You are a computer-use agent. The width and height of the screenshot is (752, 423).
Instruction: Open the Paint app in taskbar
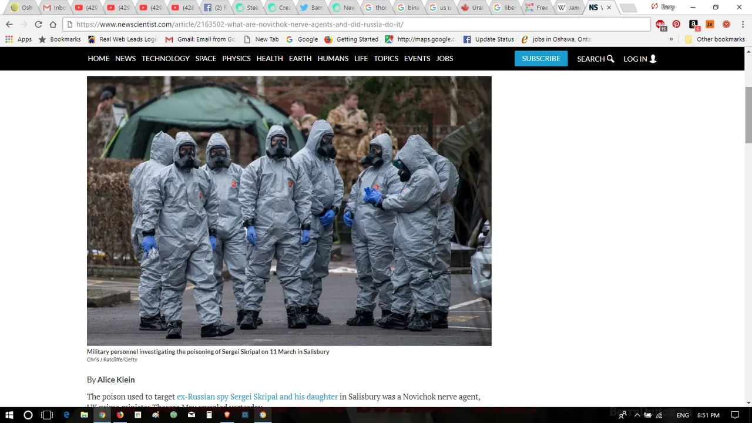tap(156, 415)
